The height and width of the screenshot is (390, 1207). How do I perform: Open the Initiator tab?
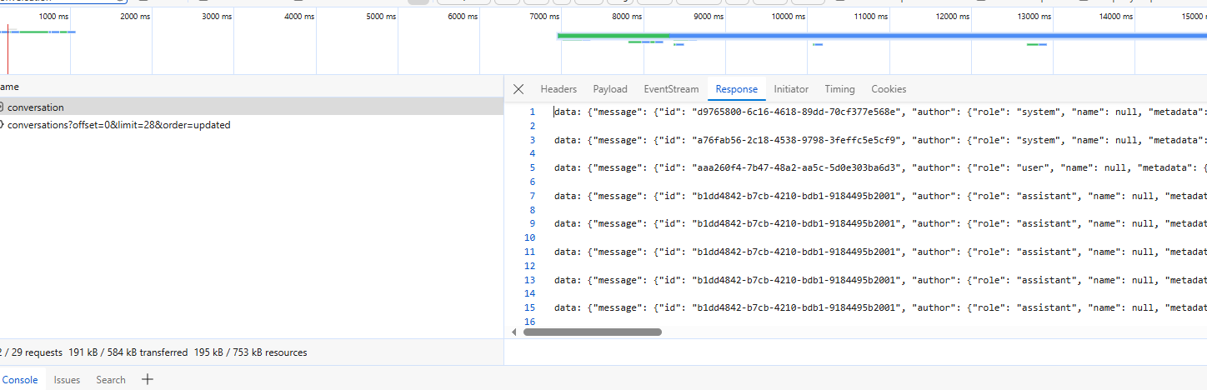click(791, 89)
